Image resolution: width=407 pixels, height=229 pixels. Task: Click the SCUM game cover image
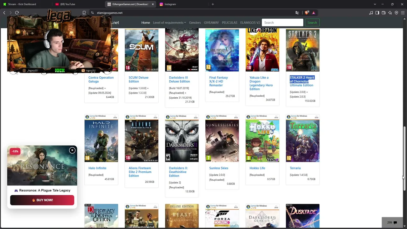pyautogui.click(x=141, y=50)
